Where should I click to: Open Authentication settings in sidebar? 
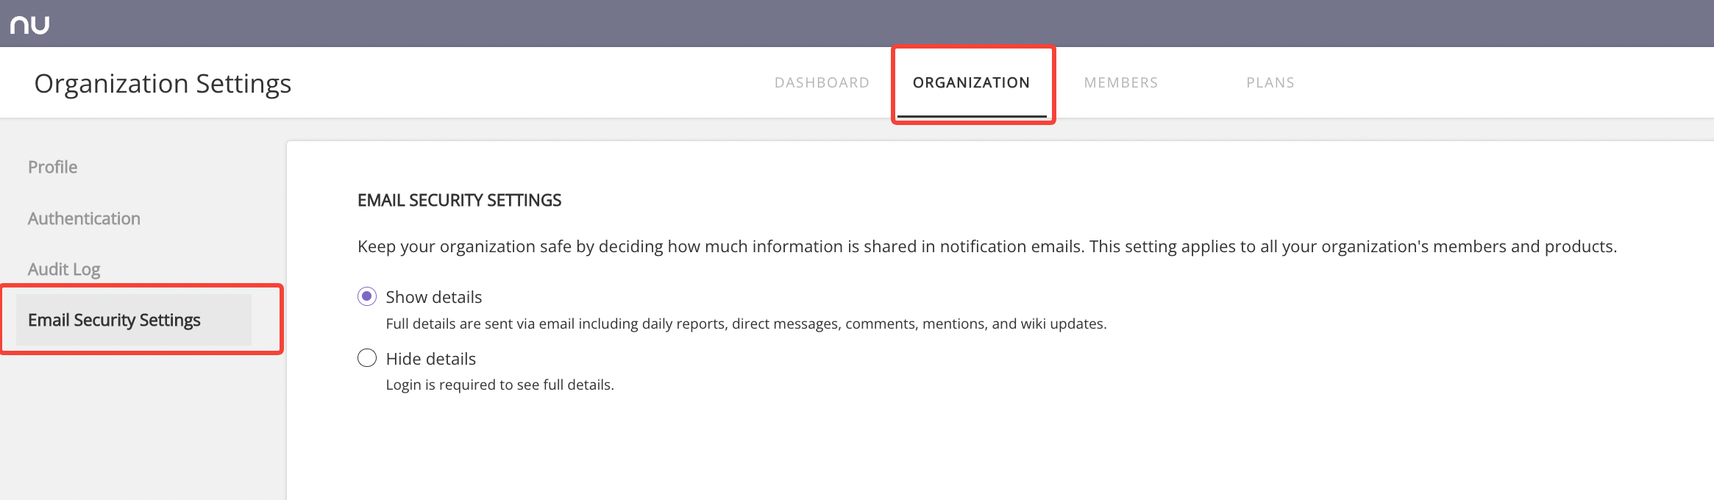[84, 218]
